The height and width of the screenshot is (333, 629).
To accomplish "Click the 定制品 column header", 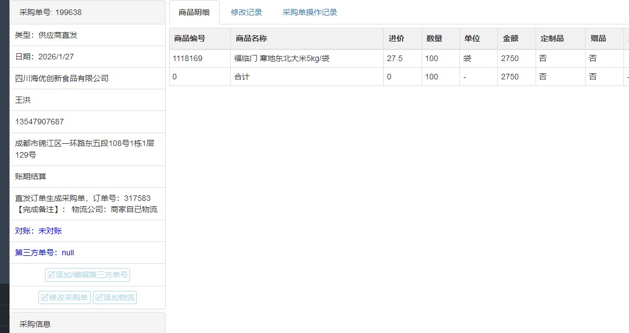I will click(552, 39).
